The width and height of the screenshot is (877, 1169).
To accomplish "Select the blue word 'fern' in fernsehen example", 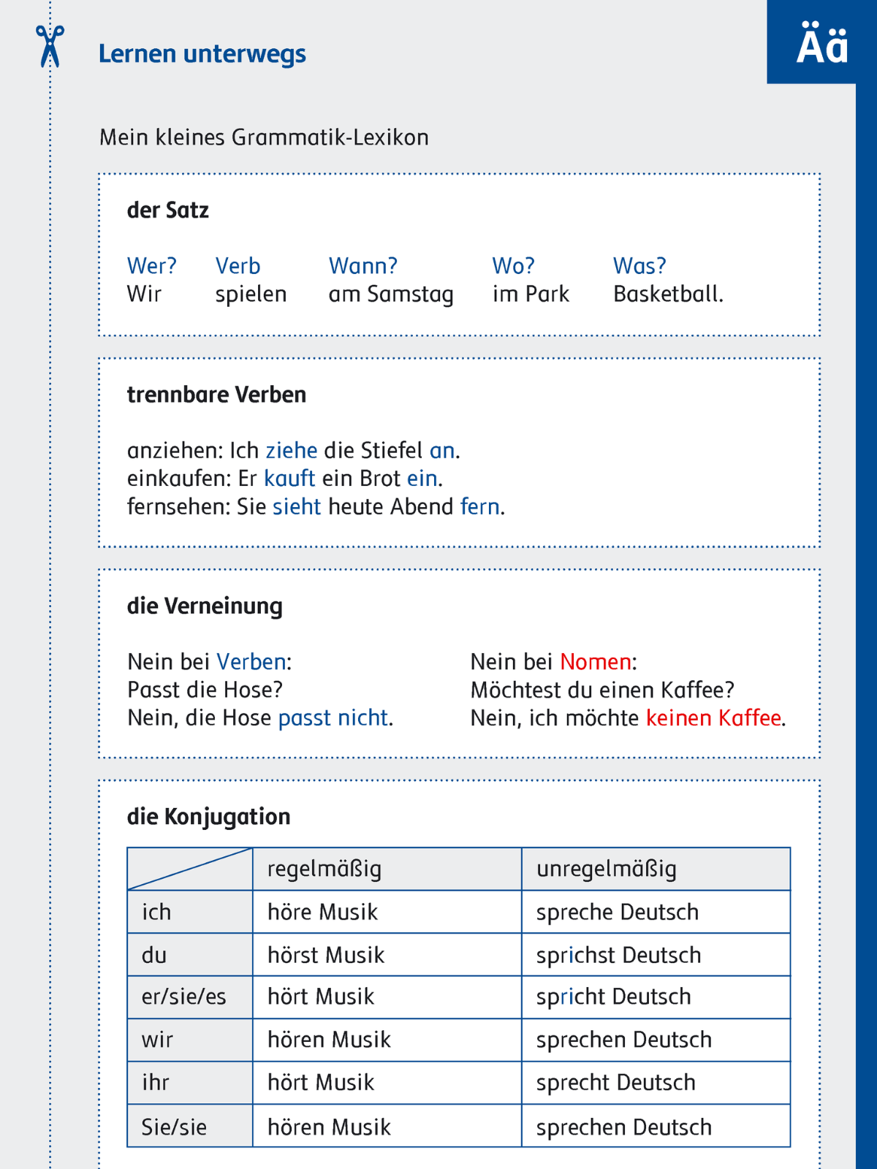I will click(479, 507).
